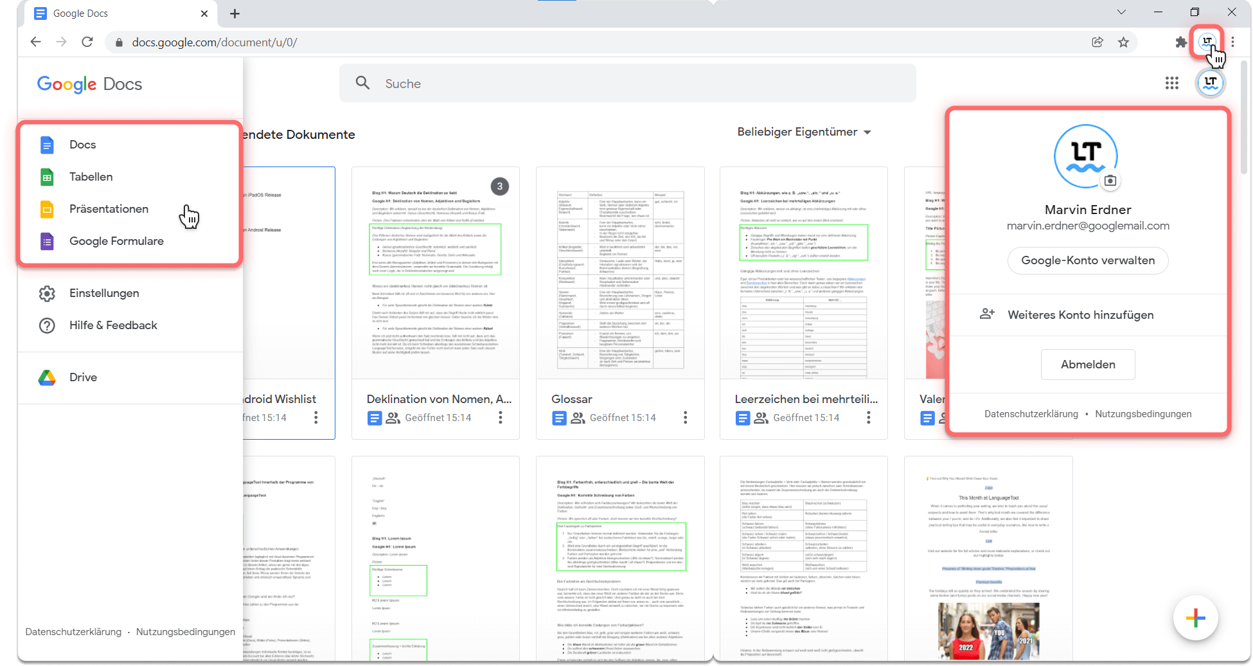
Task: Click the Google Docs logo
Action: coord(90,84)
